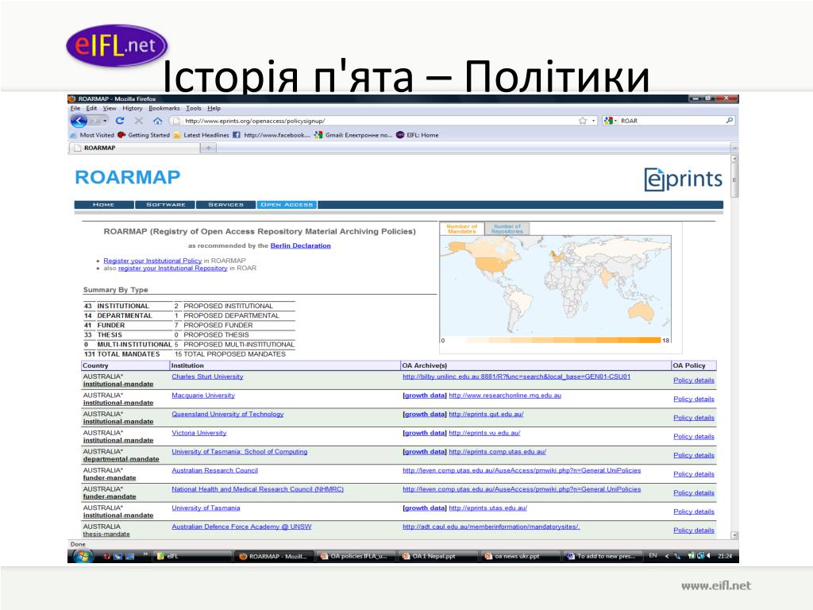Open the Edit menu

(x=91, y=108)
